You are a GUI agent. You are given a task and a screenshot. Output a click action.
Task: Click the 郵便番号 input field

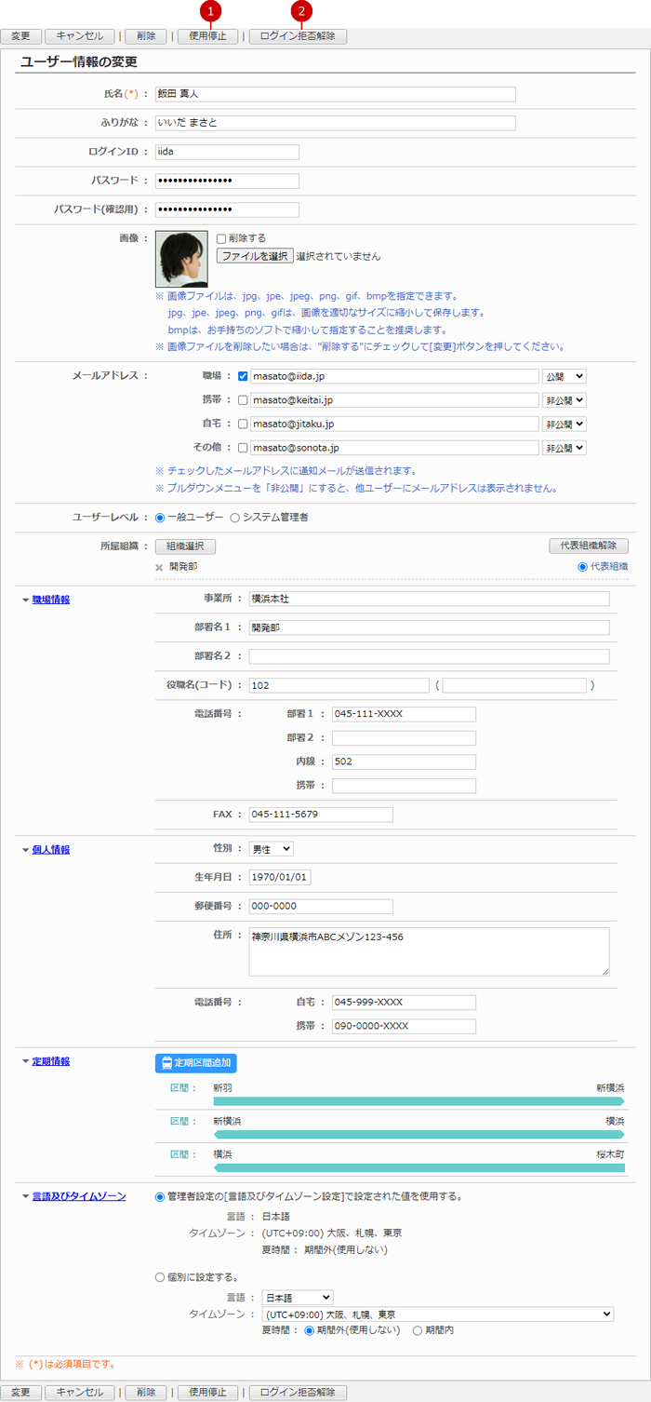(x=321, y=906)
